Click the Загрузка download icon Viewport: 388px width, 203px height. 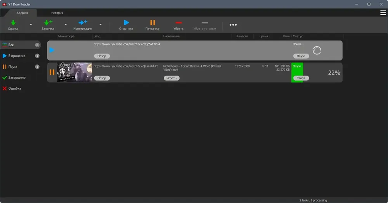(48, 23)
